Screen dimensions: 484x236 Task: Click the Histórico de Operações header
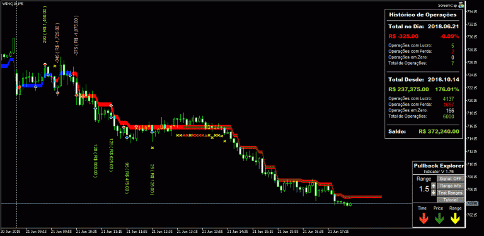pos(422,14)
